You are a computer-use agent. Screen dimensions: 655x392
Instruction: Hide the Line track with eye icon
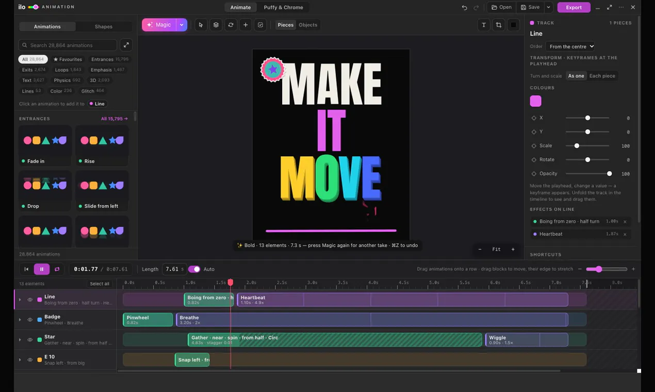tap(30, 300)
